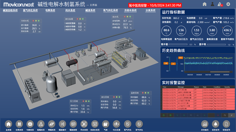Open the 联锁查询 document icon
The height and width of the screenshot is (132, 236).
click(226, 124)
